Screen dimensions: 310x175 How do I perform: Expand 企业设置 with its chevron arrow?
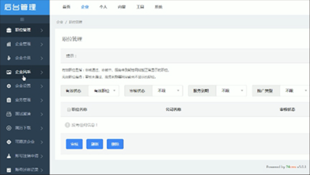coord(42,86)
